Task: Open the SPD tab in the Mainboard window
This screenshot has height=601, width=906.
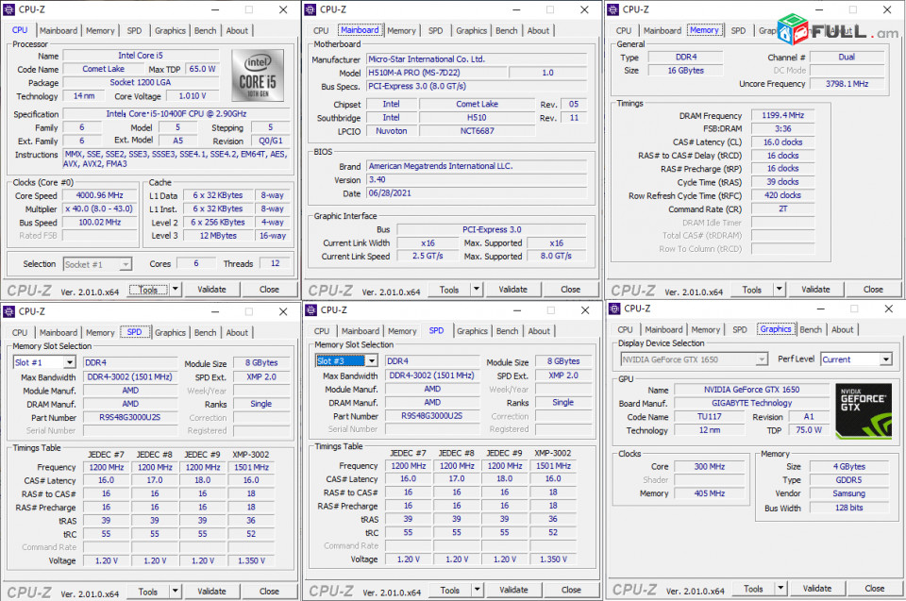Action: 436,30
